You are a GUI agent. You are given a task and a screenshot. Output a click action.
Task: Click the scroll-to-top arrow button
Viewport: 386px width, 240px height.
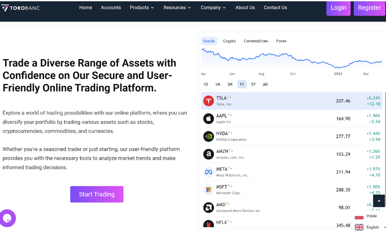(x=379, y=201)
